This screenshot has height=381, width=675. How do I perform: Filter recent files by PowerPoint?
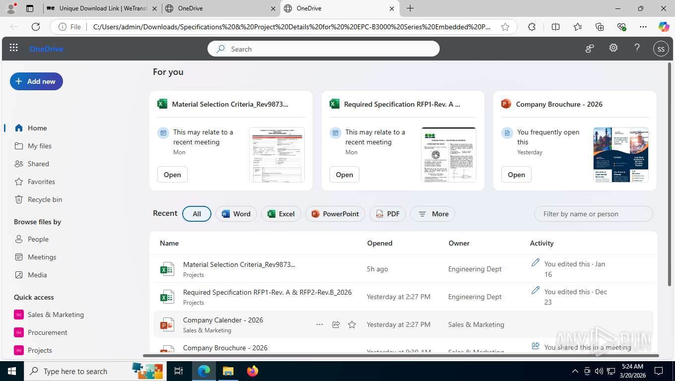tap(335, 214)
